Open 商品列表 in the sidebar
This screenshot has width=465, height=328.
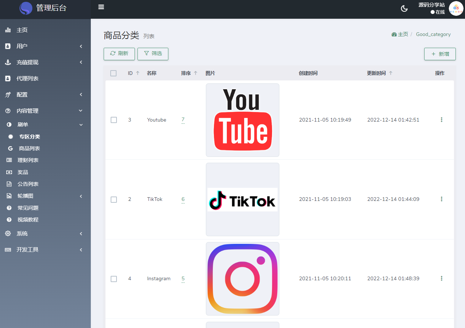29,148
